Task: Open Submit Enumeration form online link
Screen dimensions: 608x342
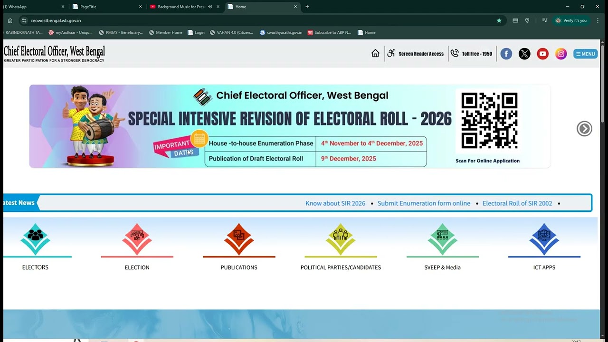Action: (x=424, y=203)
